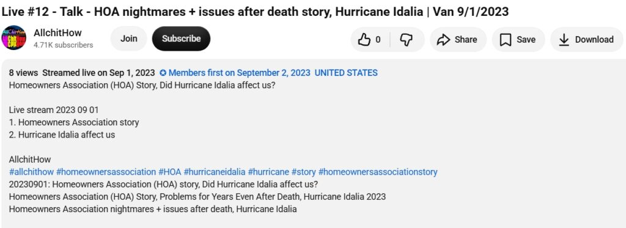626x228 pixels.
Task: Open the #homeownersassociation hashtag
Action: [106, 172]
